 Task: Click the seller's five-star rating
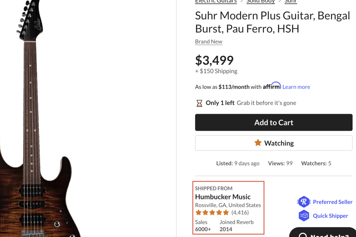(212, 213)
